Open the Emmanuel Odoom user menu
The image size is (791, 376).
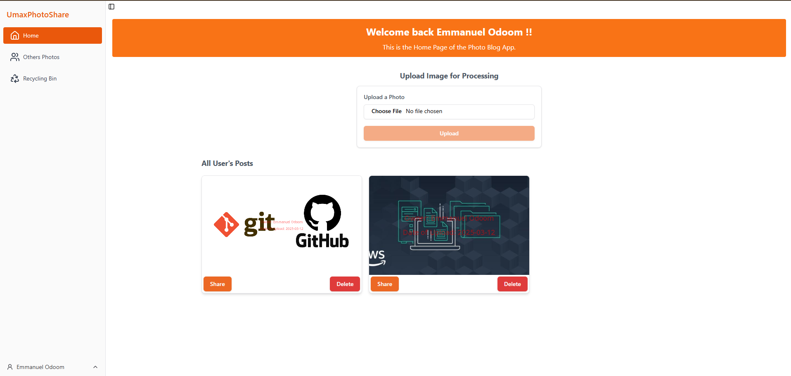pos(40,367)
